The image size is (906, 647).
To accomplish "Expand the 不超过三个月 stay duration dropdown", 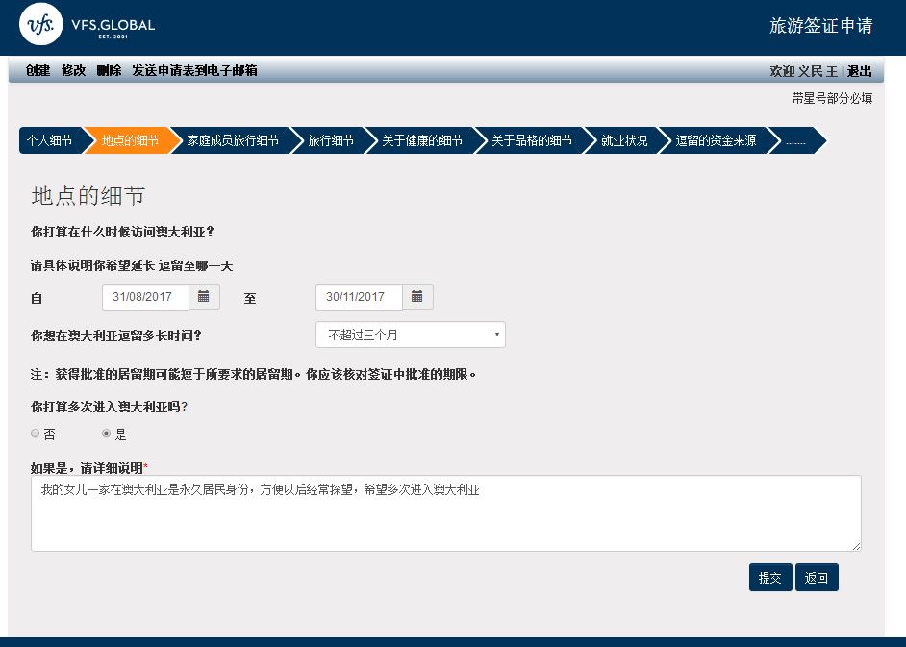I will 410,335.
